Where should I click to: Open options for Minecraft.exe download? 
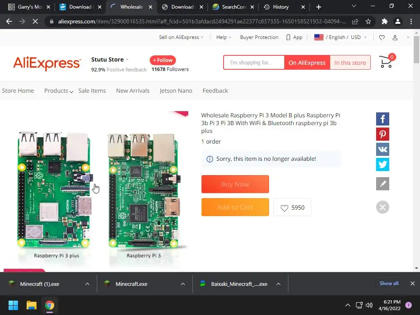(183, 284)
